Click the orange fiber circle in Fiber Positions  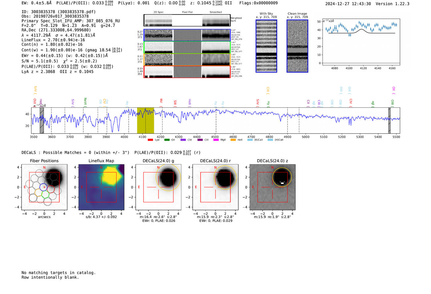[x=38, y=193]
